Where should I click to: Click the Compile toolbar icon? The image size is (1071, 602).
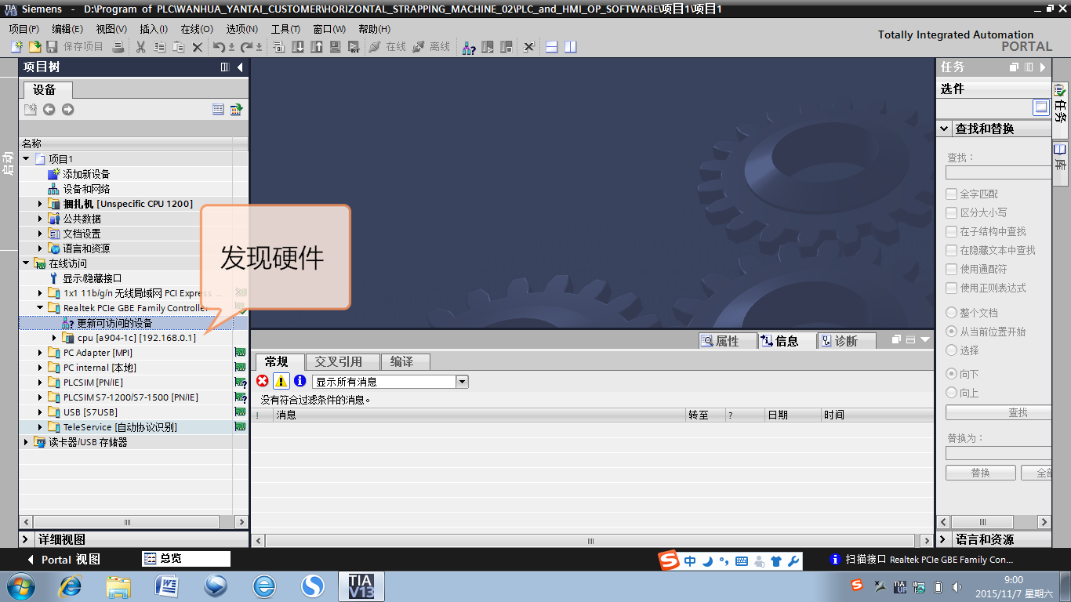click(279, 47)
